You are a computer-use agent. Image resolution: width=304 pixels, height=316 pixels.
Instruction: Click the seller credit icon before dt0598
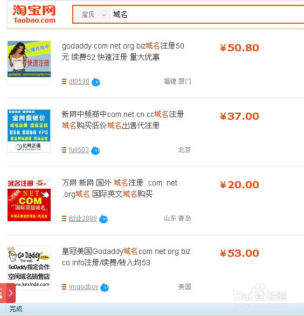[64, 81]
